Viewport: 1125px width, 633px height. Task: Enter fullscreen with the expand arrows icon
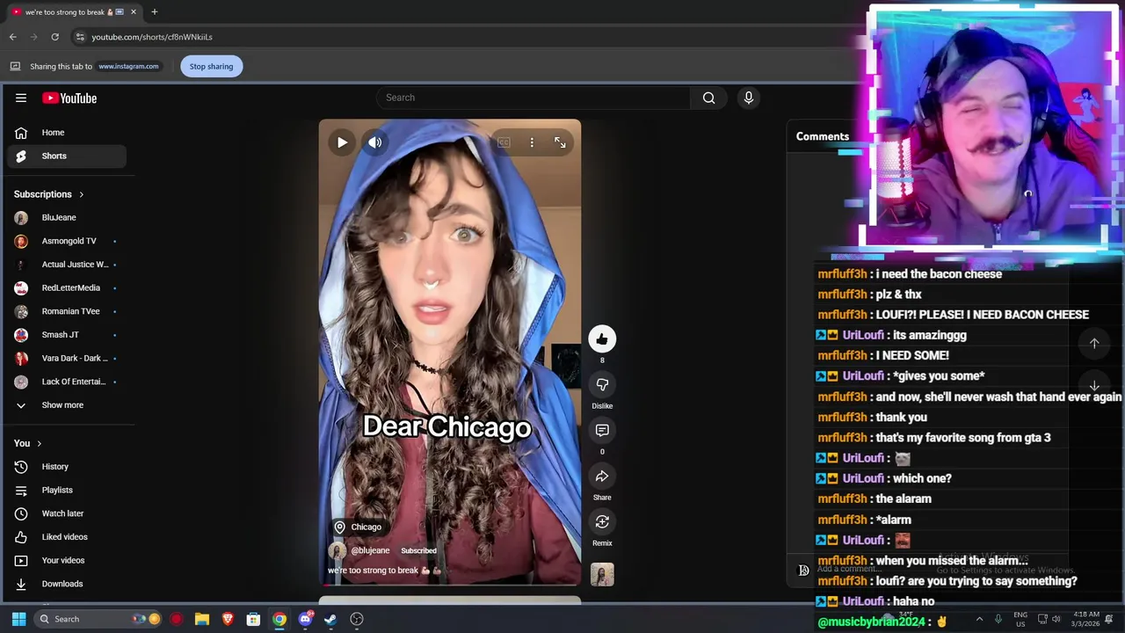click(560, 142)
